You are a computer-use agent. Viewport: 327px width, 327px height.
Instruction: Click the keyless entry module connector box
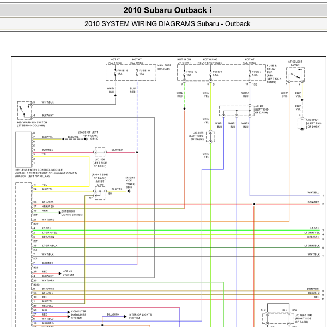tap(23, 149)
